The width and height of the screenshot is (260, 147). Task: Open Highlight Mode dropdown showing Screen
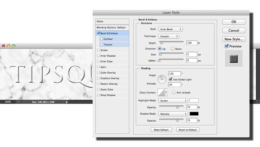point(173,101)
